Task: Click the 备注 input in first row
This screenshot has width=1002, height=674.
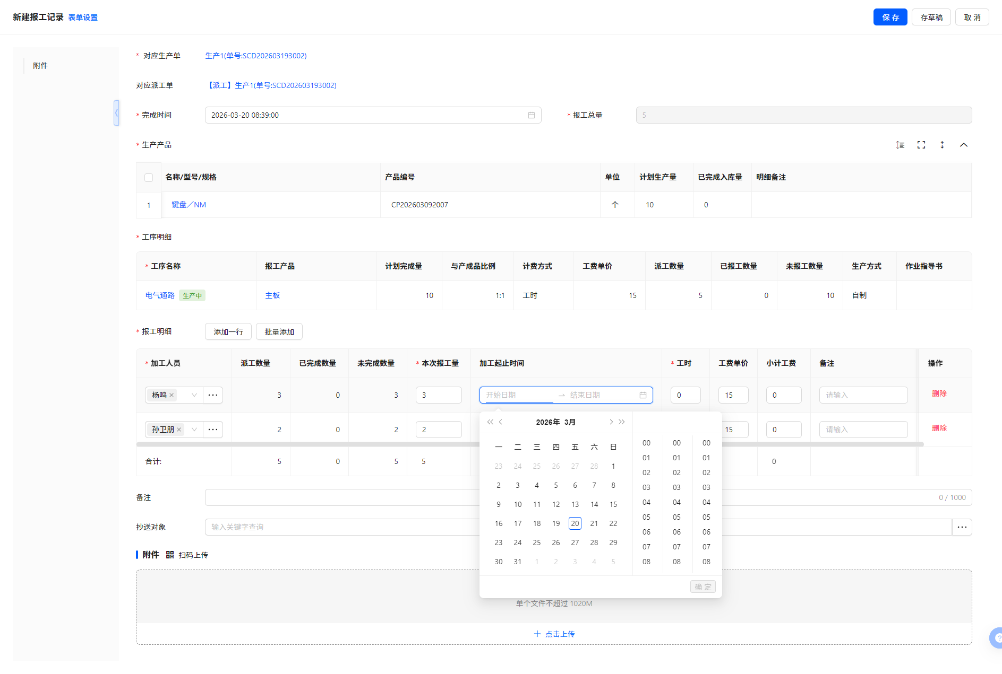Action: click(863, 395)
